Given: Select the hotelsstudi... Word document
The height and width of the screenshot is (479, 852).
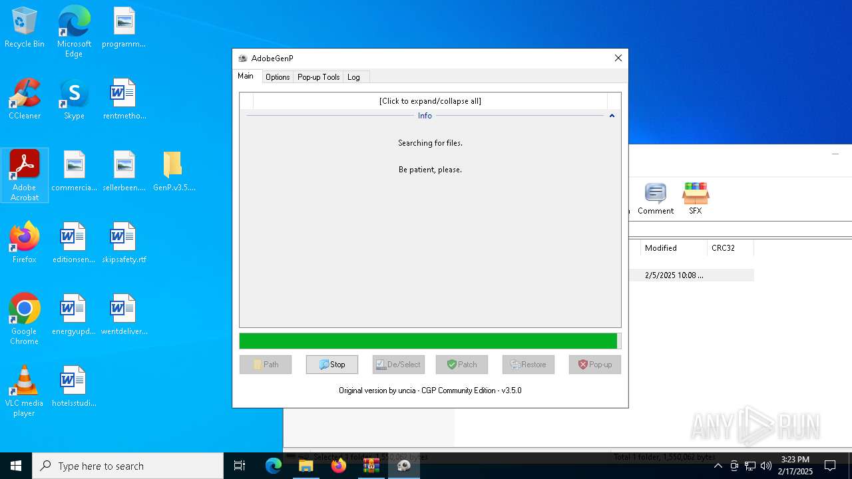Looking at the screenshot, I should [74, 387].
